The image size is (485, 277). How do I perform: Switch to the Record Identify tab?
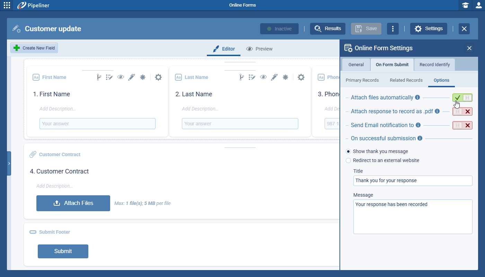click(434, 65)
